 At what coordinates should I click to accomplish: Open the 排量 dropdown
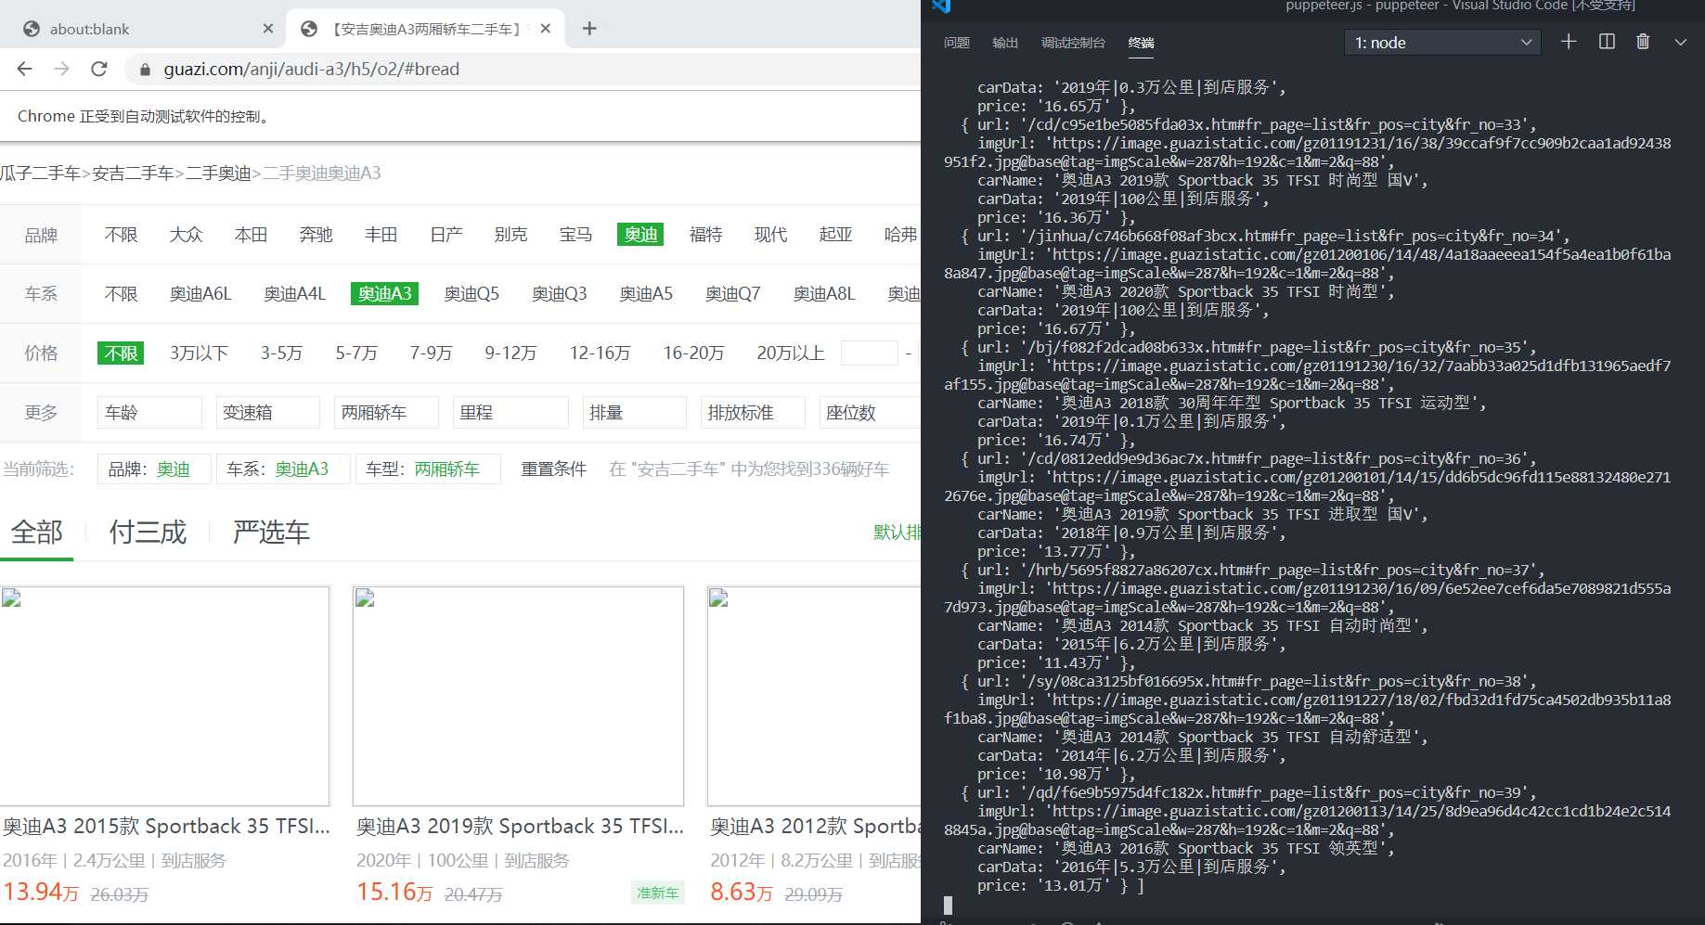click(x=635, y=413)
